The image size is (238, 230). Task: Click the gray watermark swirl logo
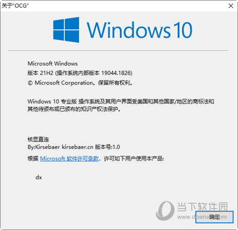pos(165,211)
